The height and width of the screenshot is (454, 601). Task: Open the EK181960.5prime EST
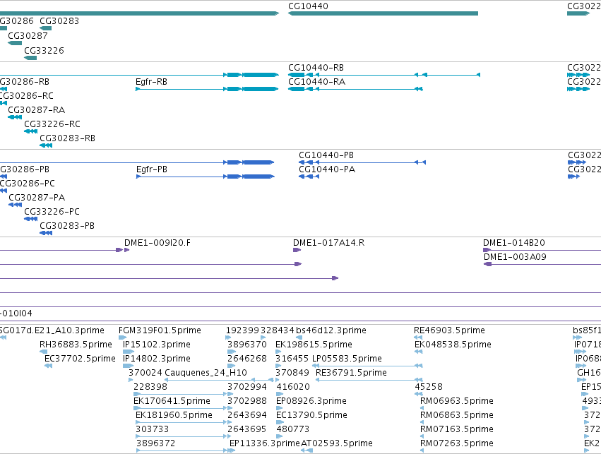pyautogui.click(x=182, y=423)
